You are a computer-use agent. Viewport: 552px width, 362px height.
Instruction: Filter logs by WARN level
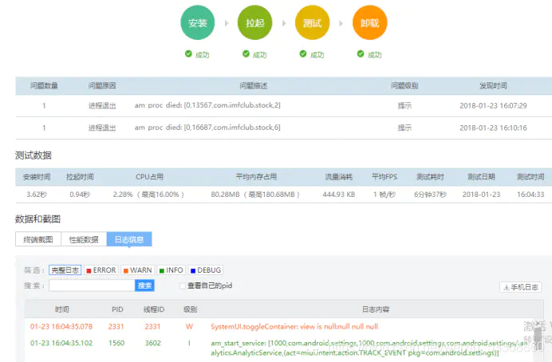click(138, 270)
